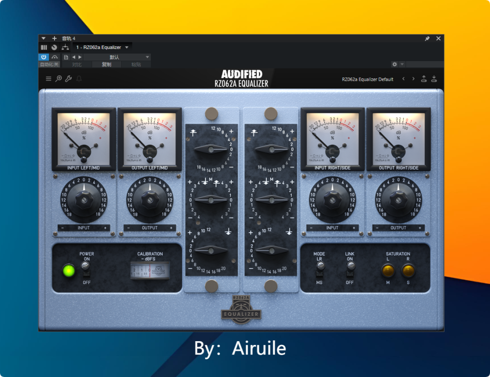Screen dimensions: 490x377
Task: Open the gear settings icon
Action: point(395,65)
